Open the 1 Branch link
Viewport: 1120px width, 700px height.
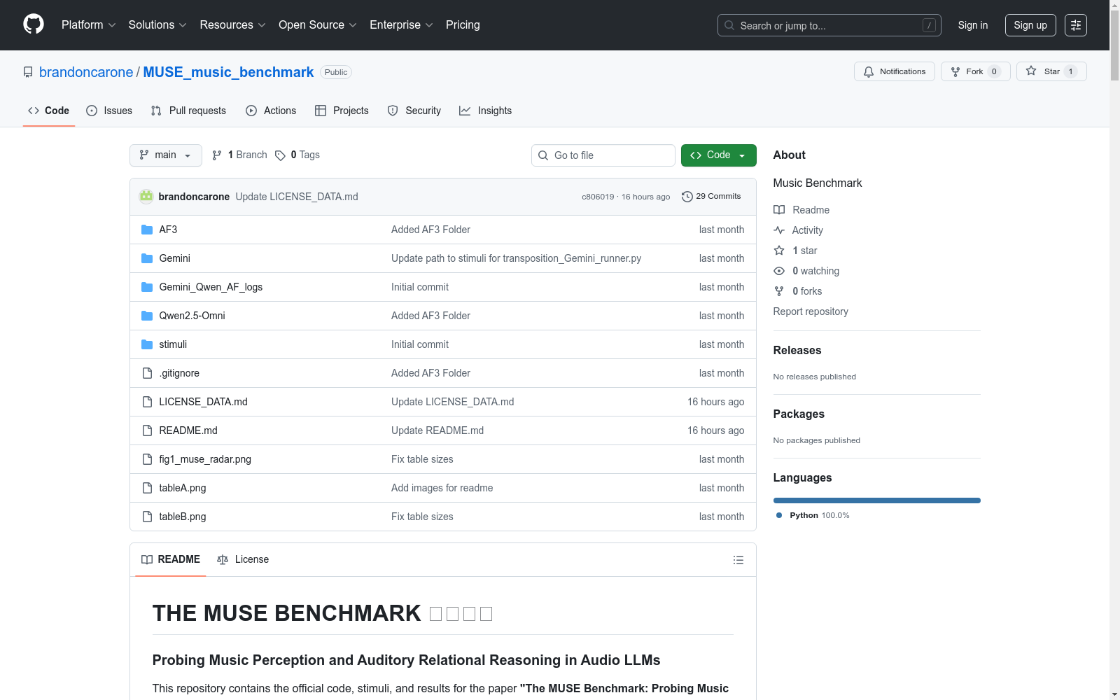click(239, 155)
